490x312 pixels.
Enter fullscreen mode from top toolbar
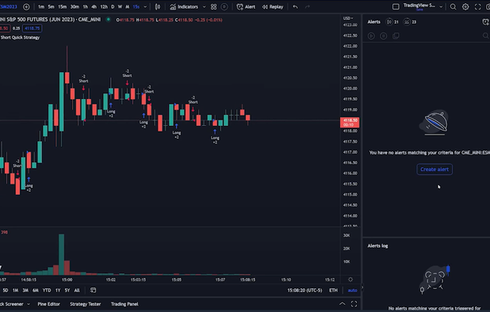click(x=477, y=6)
